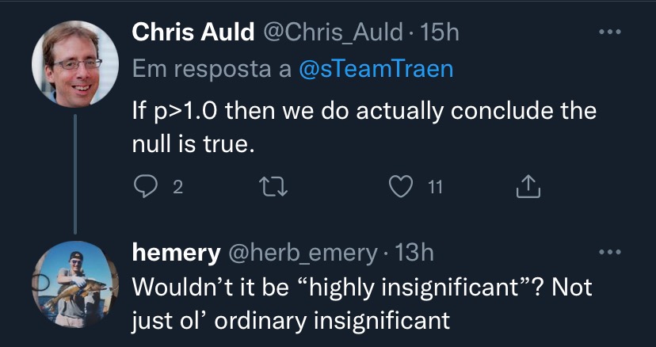Click the reply speech-bubble icon on Chris Auld's tweet
This screenshot has width=656, height=347.
click(145, 187)
